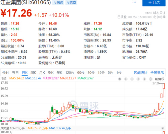Select the 分时 chart tab
This screenshot has width=168, height=134.
(5, 73)
